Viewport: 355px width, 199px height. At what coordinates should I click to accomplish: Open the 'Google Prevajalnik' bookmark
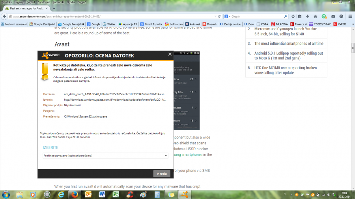click(x=72, y=24)
